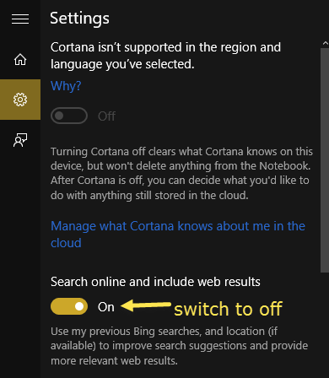The width and height of the screenshot is (329, 378).
Task: Click the yellow switch to off annotation
Action: pos(228,309)
